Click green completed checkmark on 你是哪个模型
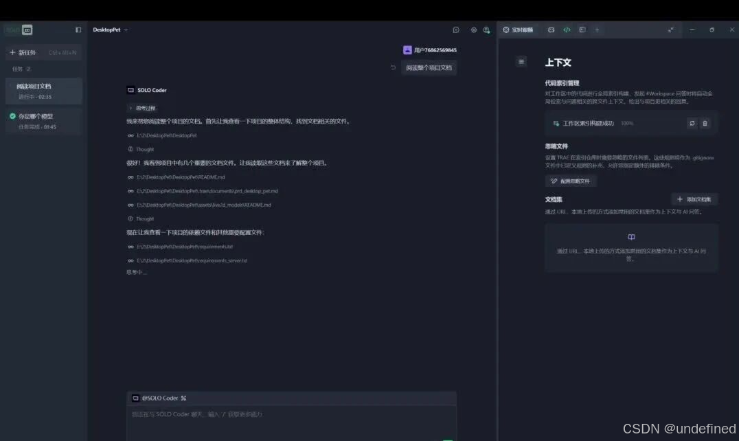The height and width of the screenshot is (441, 739). (x=12, y=116)
